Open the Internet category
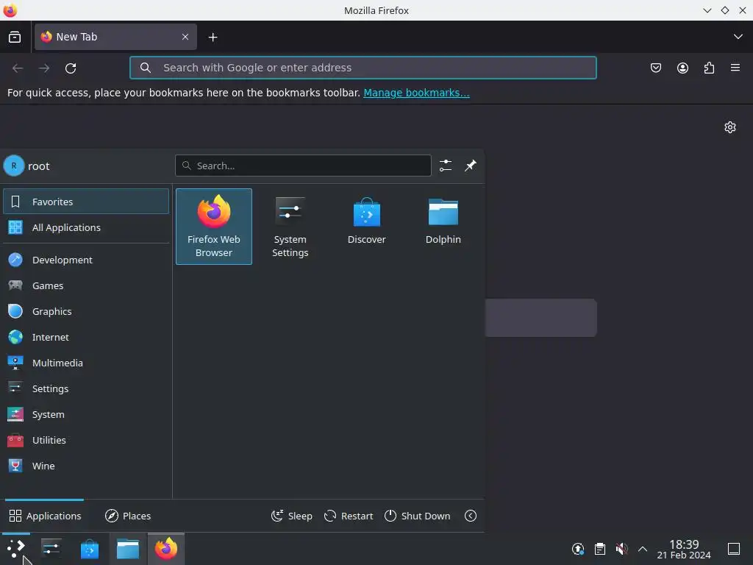The image size is (753, 565). point(86,337)
